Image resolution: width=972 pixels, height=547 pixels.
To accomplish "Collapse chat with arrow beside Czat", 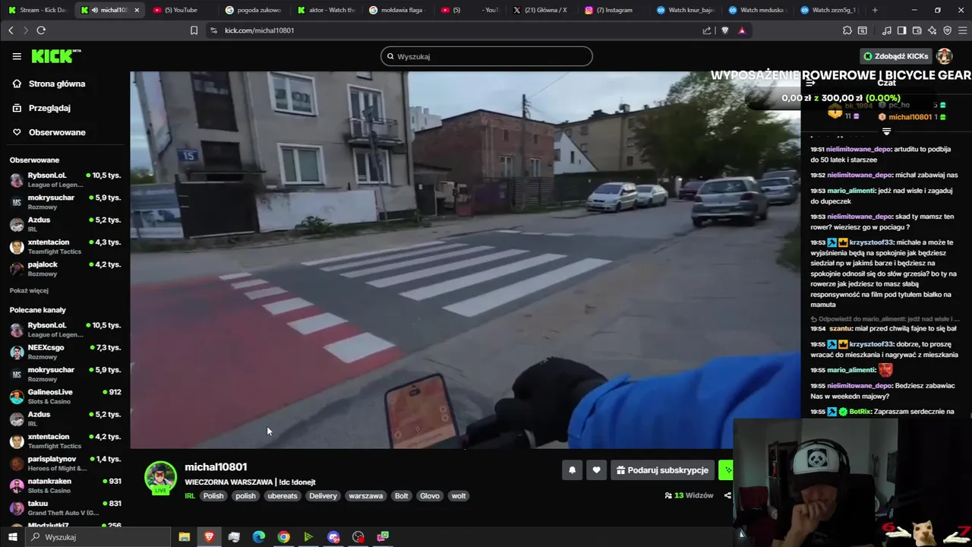I will [x=810, y=83].
